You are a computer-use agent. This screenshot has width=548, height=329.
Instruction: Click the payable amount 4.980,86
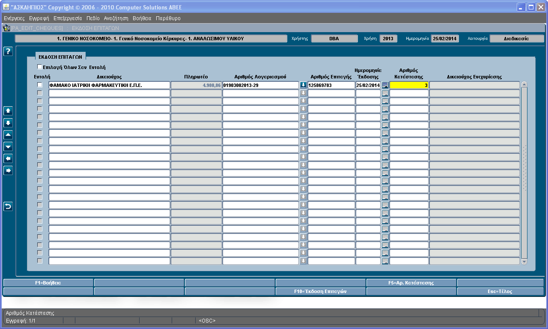click(197, 85)
